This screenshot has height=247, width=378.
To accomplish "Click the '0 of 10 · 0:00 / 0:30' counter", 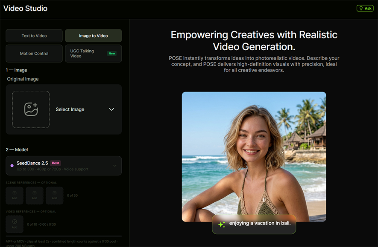I will [x=41, y=224].
